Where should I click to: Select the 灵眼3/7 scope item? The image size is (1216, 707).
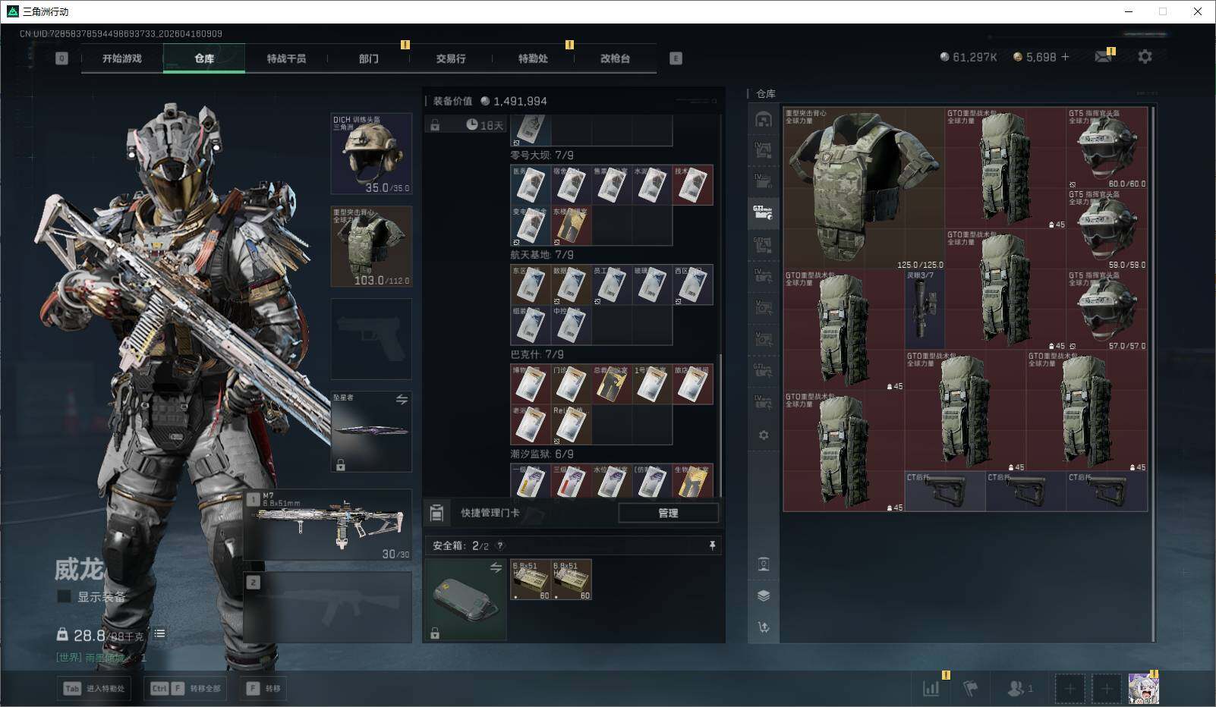[x=925, y=310]
